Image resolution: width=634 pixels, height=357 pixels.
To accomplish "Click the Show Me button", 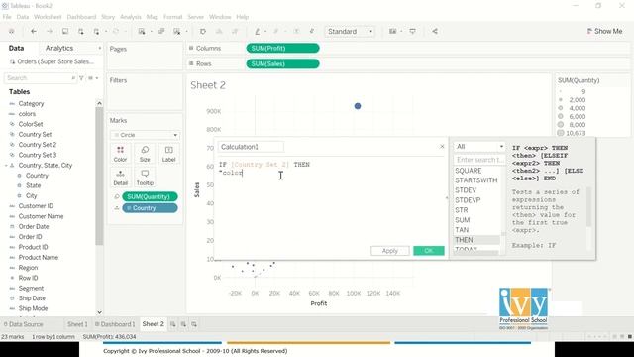I will click(605, 31).
